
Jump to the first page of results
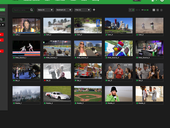pos(137,10)
